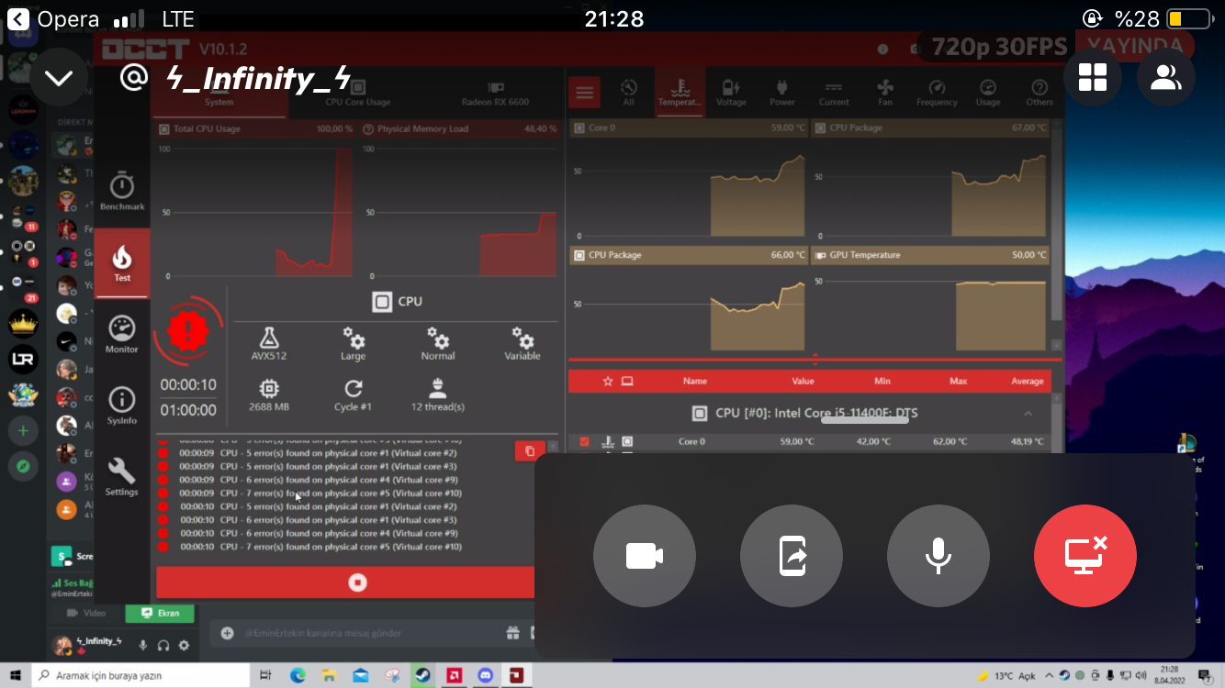This screenshot has height=688, width=1225.
Task: Show the call participants list
Action: pyautogui.click(x=1166, y=78)
